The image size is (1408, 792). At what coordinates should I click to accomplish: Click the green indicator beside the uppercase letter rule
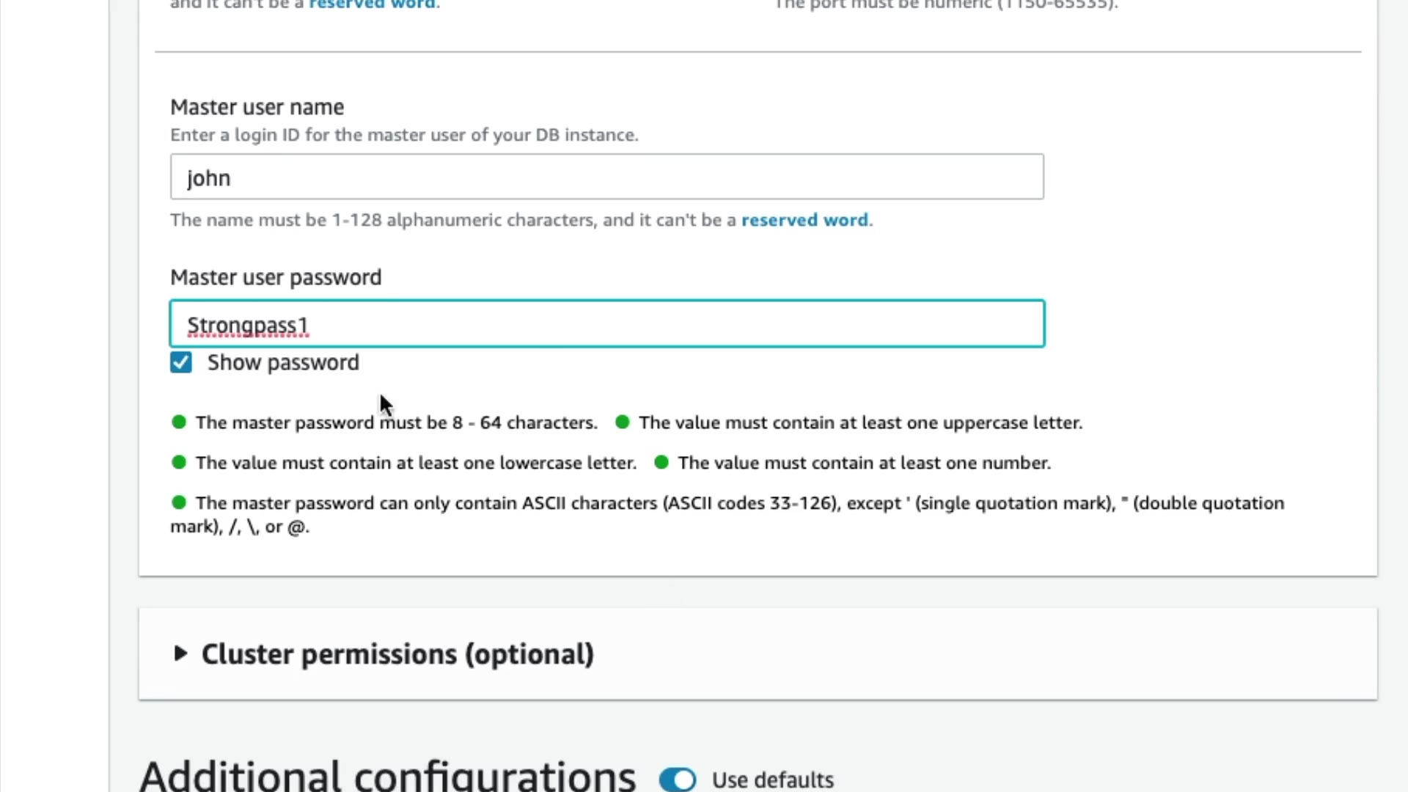pos(623,422)
